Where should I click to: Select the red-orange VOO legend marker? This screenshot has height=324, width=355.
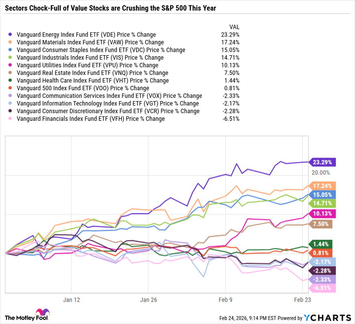(11, 88)
